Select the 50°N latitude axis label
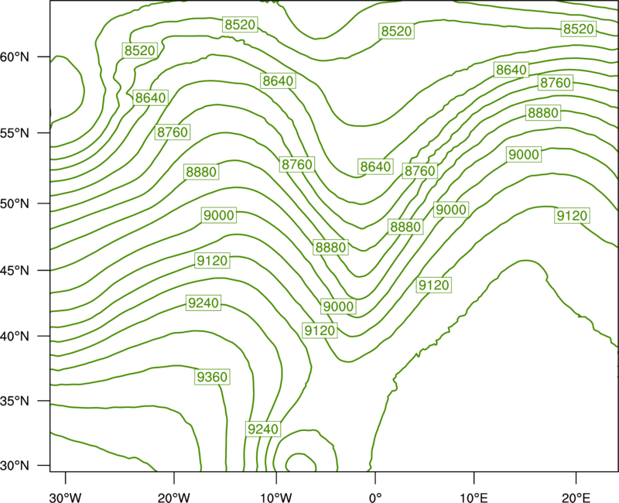This screenshot has height=503, width=619. point(15,204)
